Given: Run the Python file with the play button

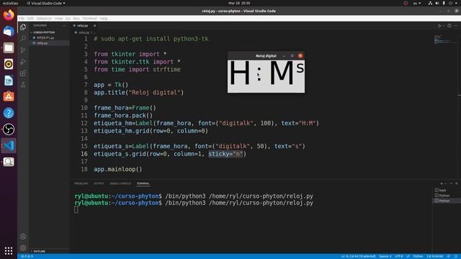Looking at the screenshot, I should pos(439,26).
